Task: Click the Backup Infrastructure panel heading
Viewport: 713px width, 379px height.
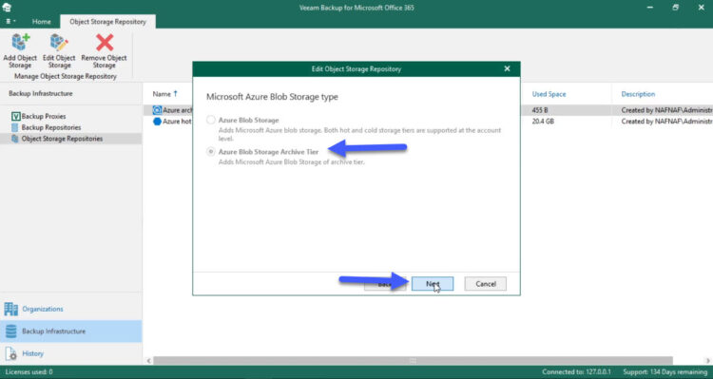Action: click(41, 93)
